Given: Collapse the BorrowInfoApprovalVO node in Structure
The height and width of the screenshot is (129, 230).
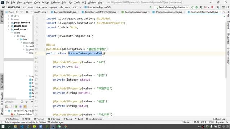Looking at the screenshot, I should [x=6, y=111].
